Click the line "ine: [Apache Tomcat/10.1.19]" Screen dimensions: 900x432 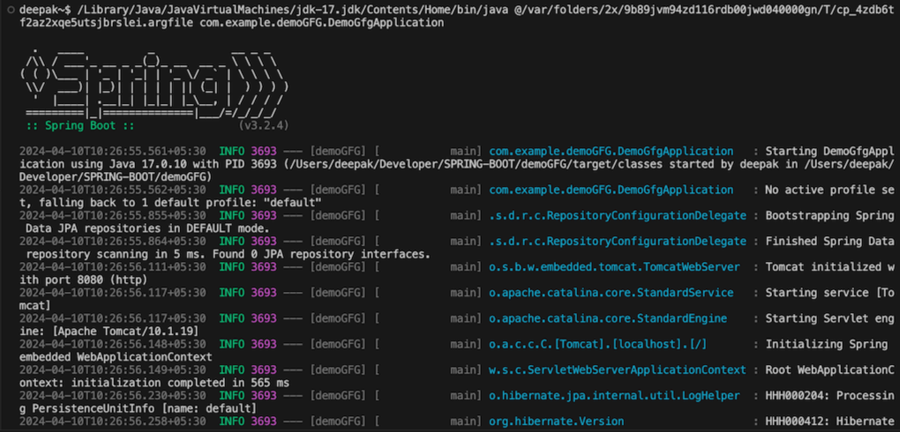109,331
